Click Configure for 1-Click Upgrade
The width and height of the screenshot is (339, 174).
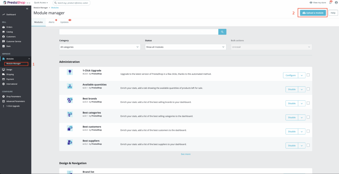tap(290, 75)
